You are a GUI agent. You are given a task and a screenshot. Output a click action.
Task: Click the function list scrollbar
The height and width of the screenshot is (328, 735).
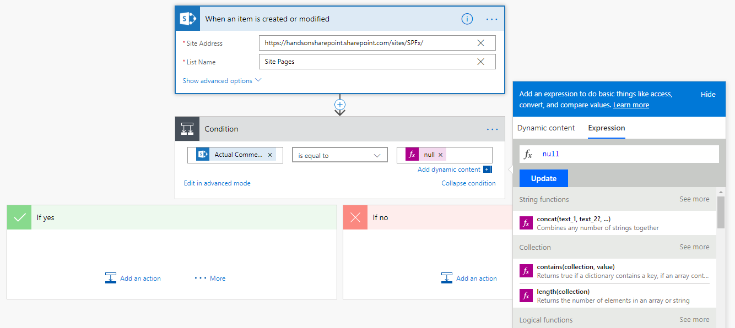point(720,212)
